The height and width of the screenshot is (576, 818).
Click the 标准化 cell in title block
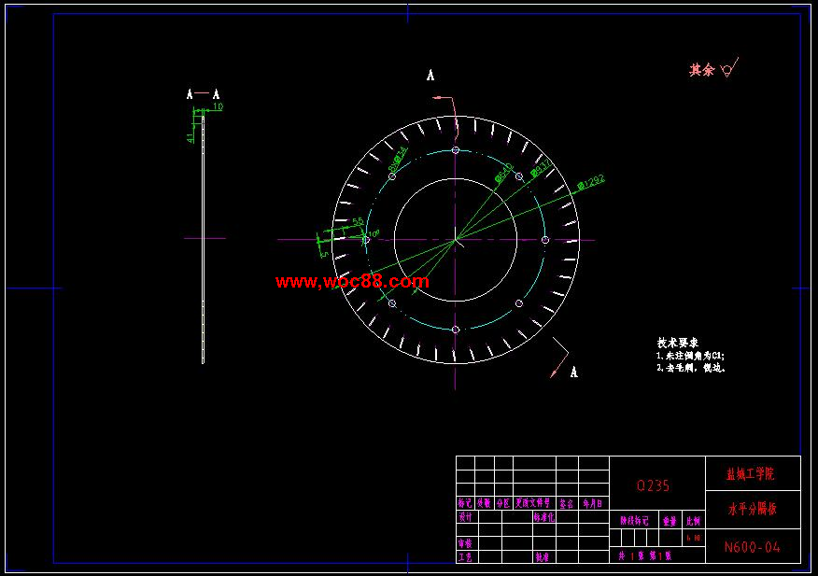point(544,517)
